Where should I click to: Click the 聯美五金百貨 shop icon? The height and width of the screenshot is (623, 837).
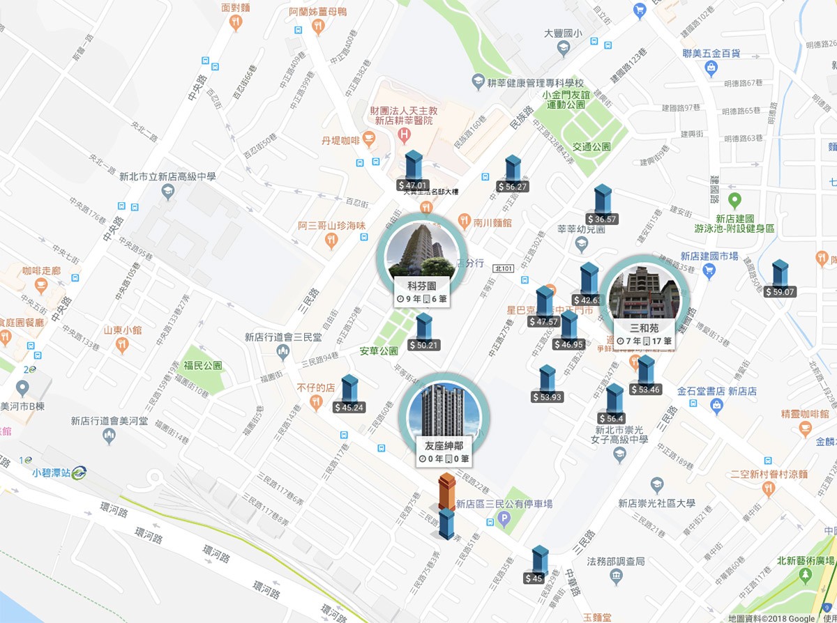711,68
